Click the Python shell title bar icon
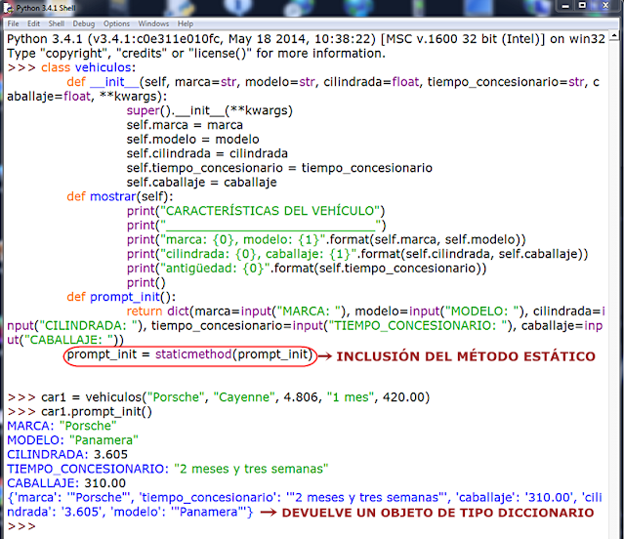Screen dimensions: 624x539 pos(8,8)
